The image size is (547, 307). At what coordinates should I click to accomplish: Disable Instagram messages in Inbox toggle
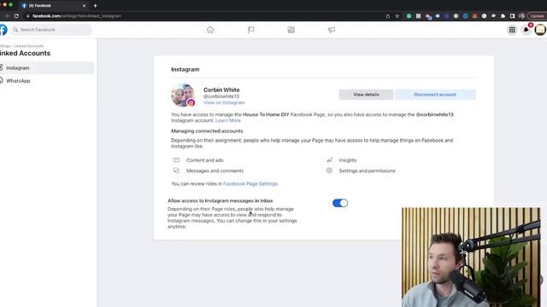pos(340,203)
